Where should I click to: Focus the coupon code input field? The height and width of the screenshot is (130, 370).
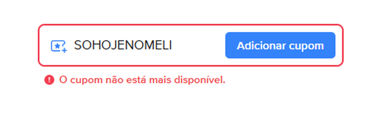[x=146, y=45]
